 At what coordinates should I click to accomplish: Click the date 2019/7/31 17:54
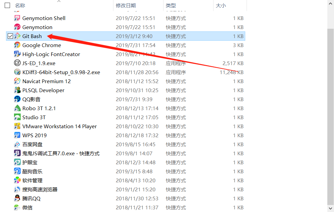click(135, 45)
